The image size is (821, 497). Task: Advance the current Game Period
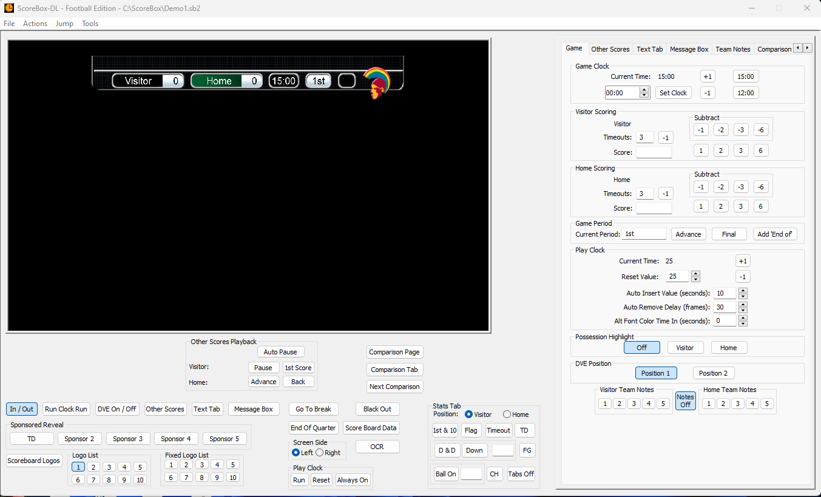tap(688, 234)
